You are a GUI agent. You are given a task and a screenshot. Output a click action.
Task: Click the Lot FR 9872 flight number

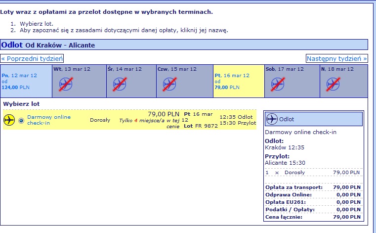click(x=201, y=126)
